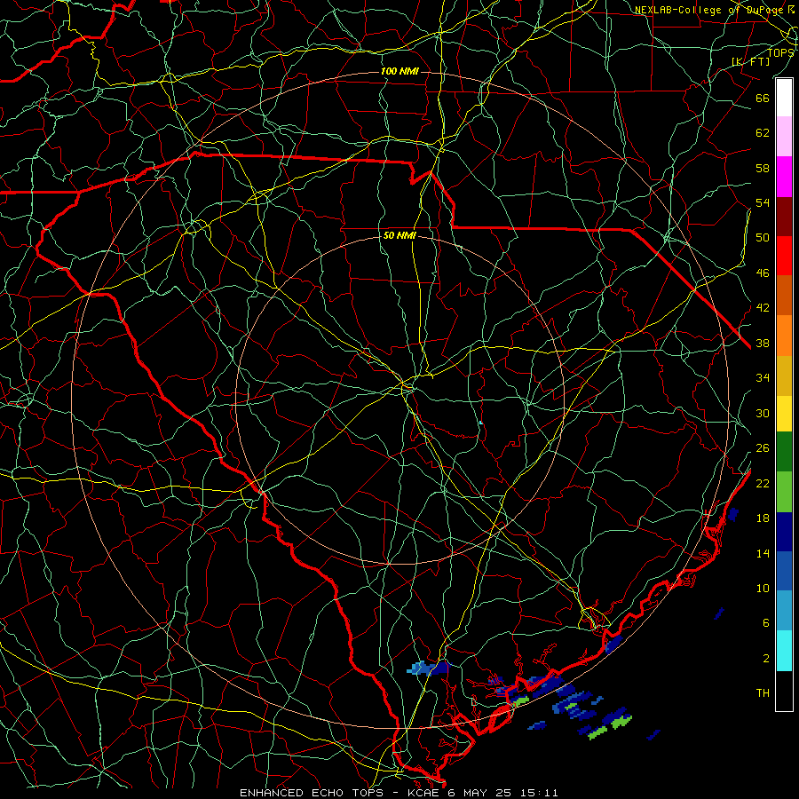Click the medium blue 18 legend swatch
The width and height of the screenshot is (799, 799).
[x=785, y=571]
